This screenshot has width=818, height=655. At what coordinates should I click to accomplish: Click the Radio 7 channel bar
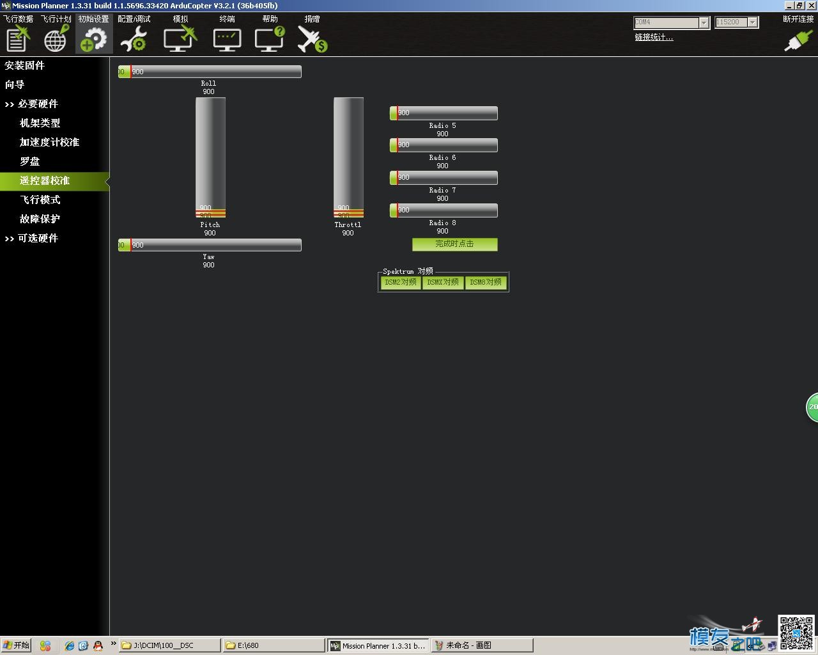(444, 178)
